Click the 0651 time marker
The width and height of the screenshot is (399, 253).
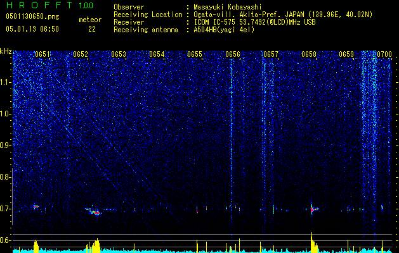[43, 54]
